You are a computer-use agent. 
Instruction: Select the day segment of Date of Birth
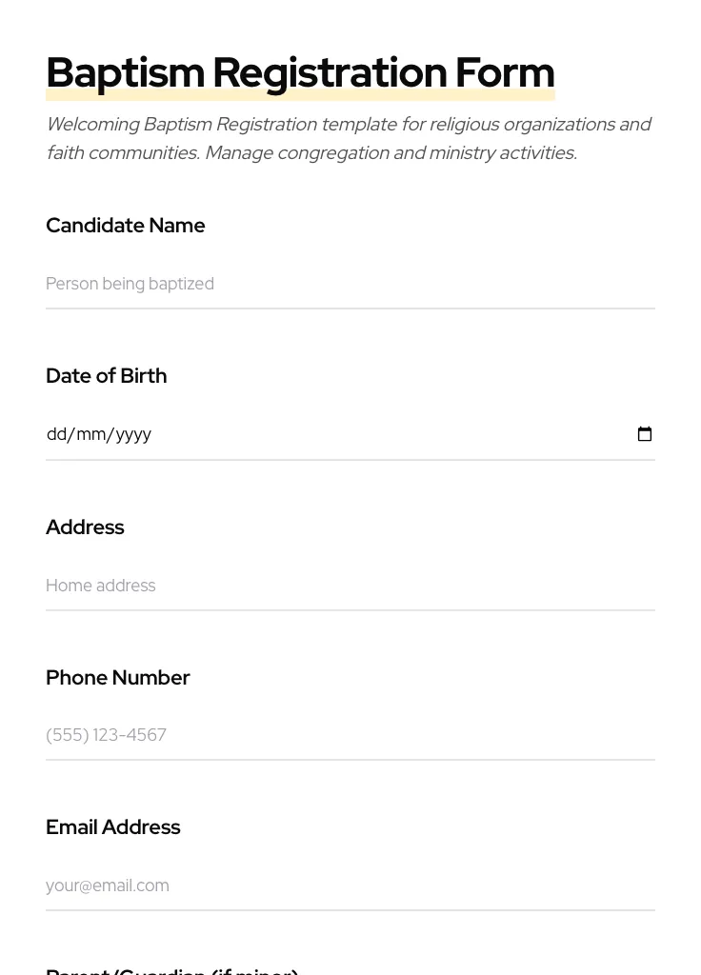pos(56,434)
